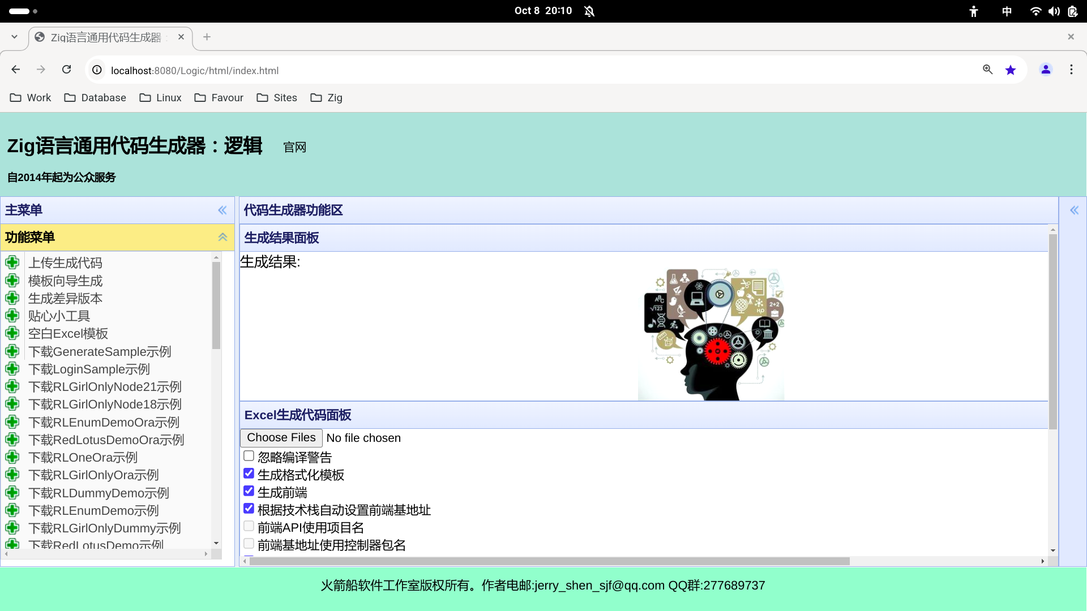Click the plus icon beside 上传生成代码
1087x611 pixels.
point(12,262)
